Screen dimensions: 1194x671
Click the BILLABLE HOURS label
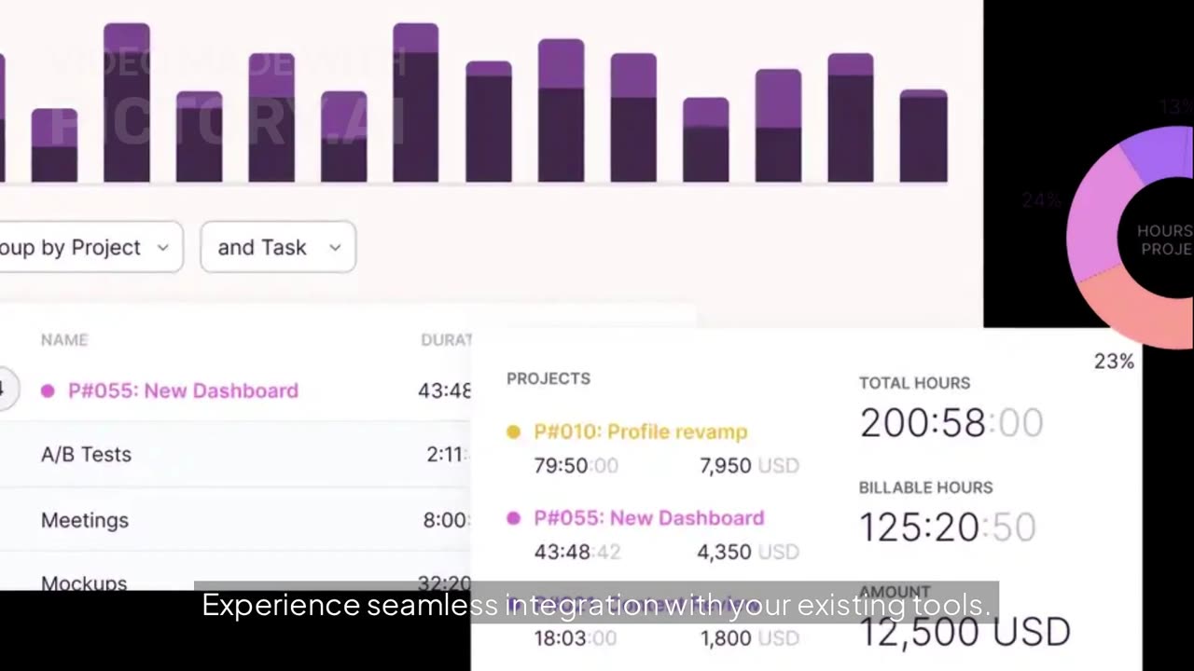point(925,487)
